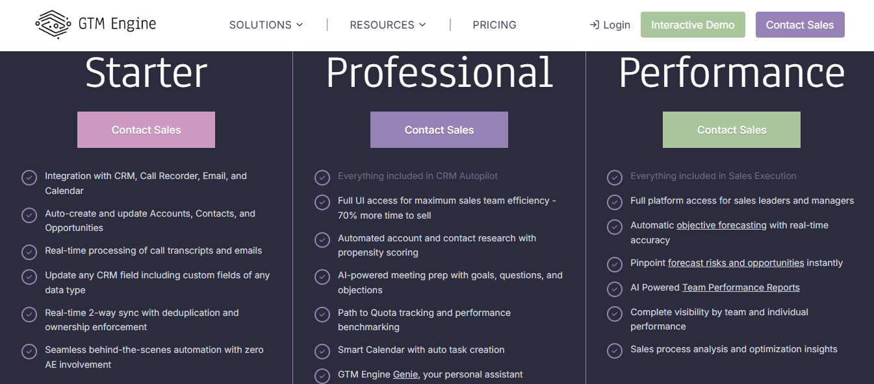Follow the Genie link
Image resolution: width=874 pixels, height=384 pixels.
[x=405, y=374]
